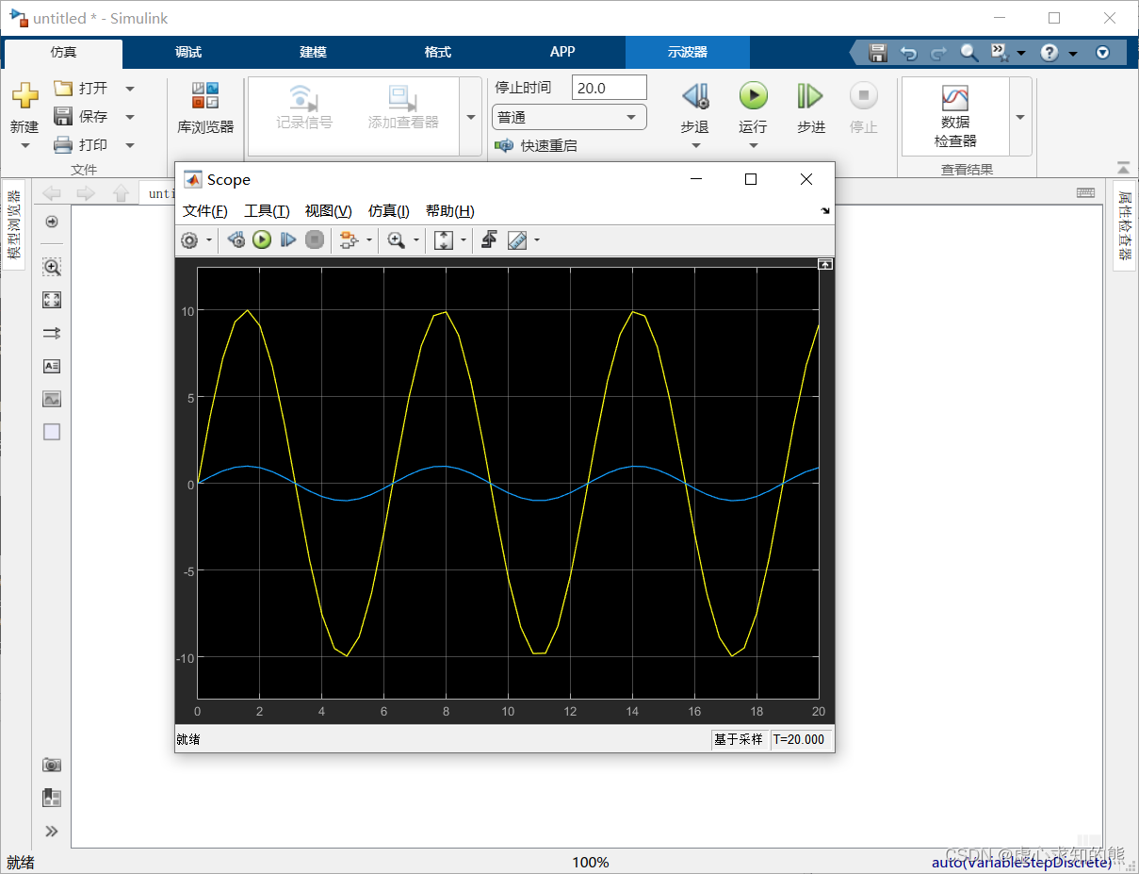Select the Scope zoom magnifier tool
This screenshot has width=1139, height=874.
click(x=397, y=240)
